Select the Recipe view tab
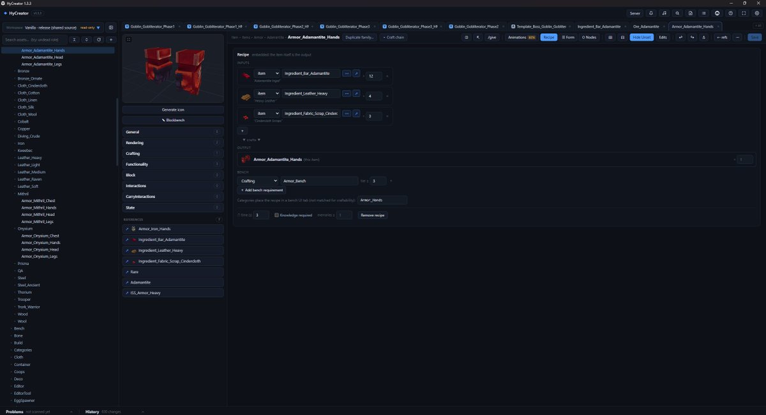 pos(549,38)
